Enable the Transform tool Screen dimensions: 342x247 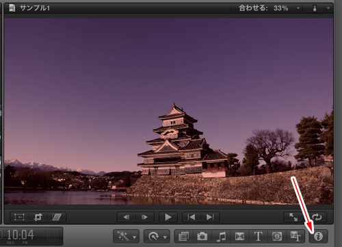click(19, 217)
